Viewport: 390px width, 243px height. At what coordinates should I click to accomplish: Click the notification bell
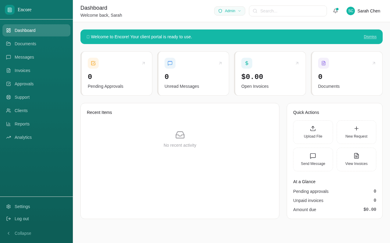coord(335,11)
